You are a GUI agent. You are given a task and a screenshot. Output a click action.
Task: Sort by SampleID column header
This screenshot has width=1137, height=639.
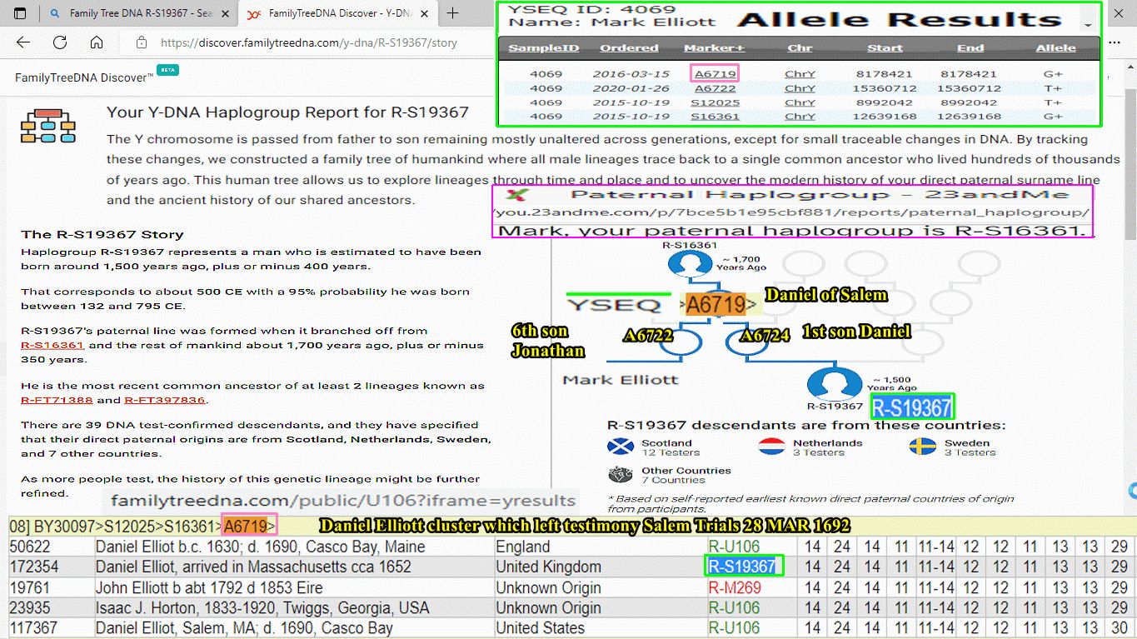point(544,48)
